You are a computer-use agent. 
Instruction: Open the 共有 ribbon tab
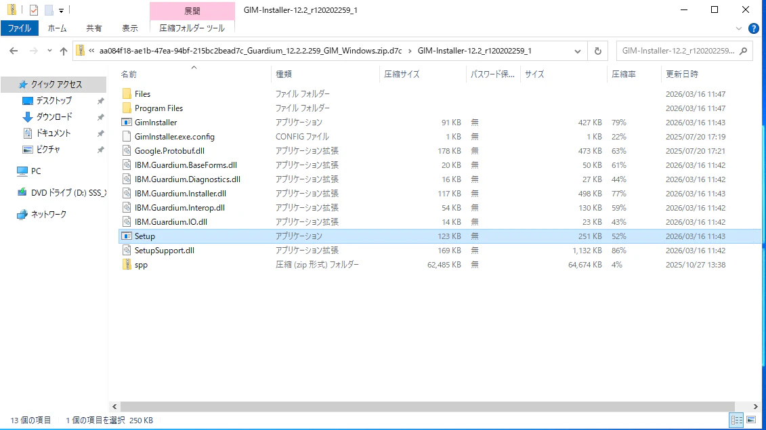93,28
